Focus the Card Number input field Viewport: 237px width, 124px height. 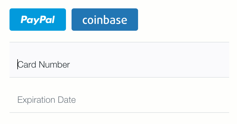pyautogui.click(x=119, y=60)
